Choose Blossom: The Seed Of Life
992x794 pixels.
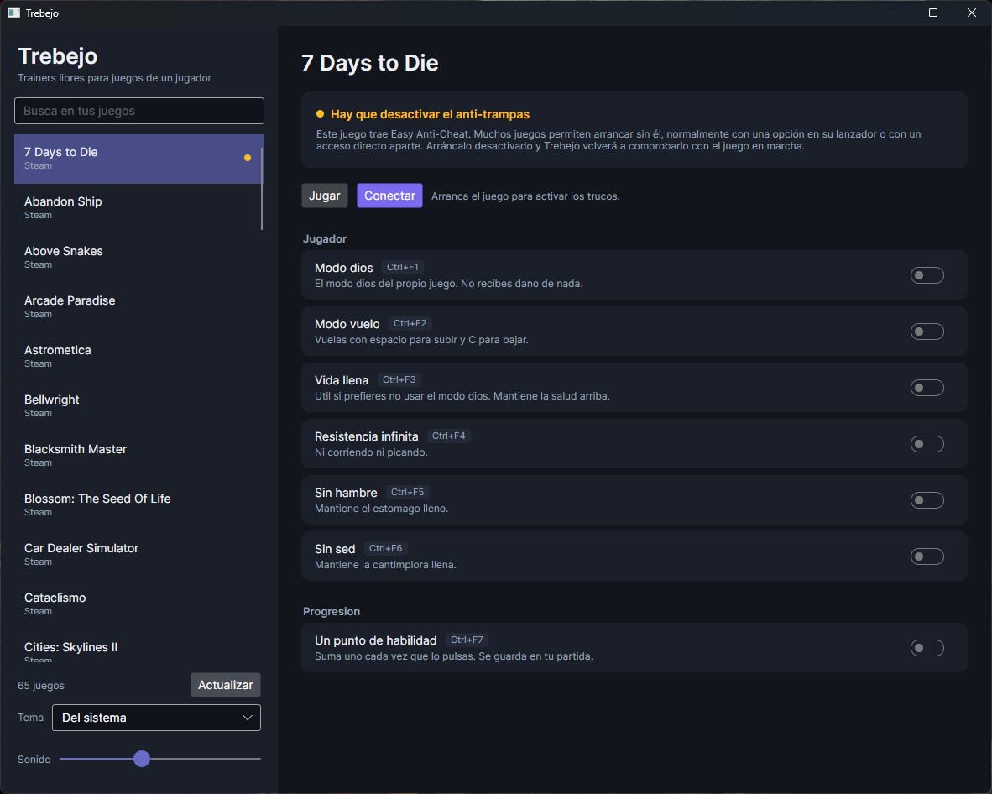pos(138,504)
